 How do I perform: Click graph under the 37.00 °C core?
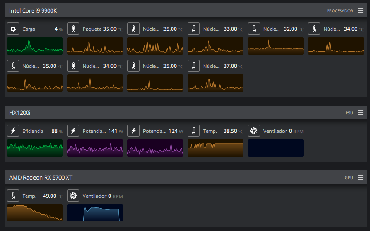pos(215,83)
